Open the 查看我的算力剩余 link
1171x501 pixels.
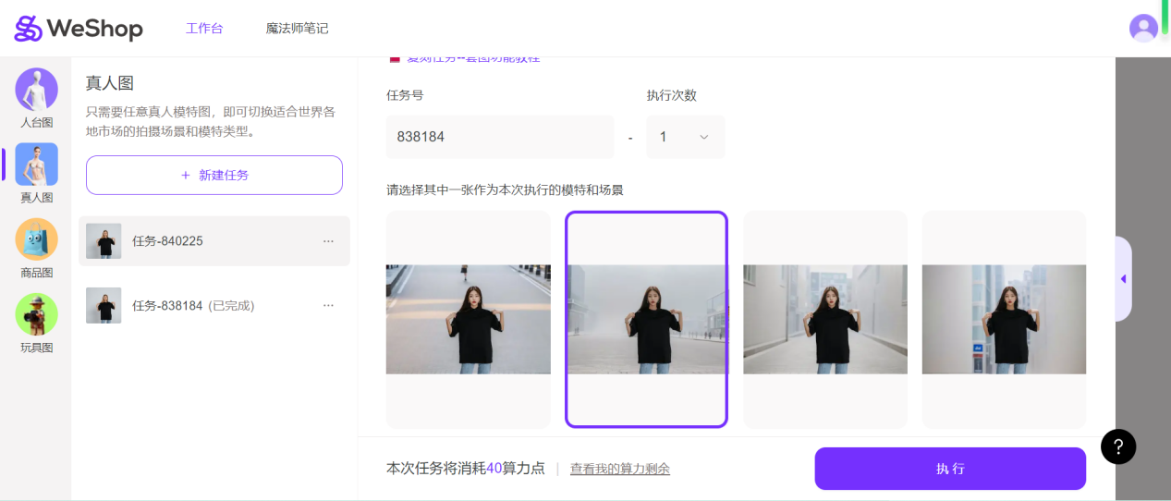(x=619, y=469)
